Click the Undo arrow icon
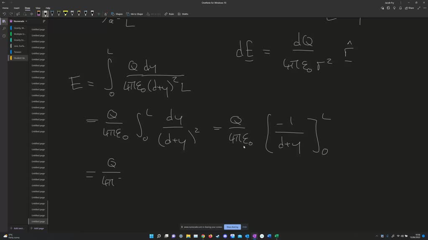 (x=4, y=14)
